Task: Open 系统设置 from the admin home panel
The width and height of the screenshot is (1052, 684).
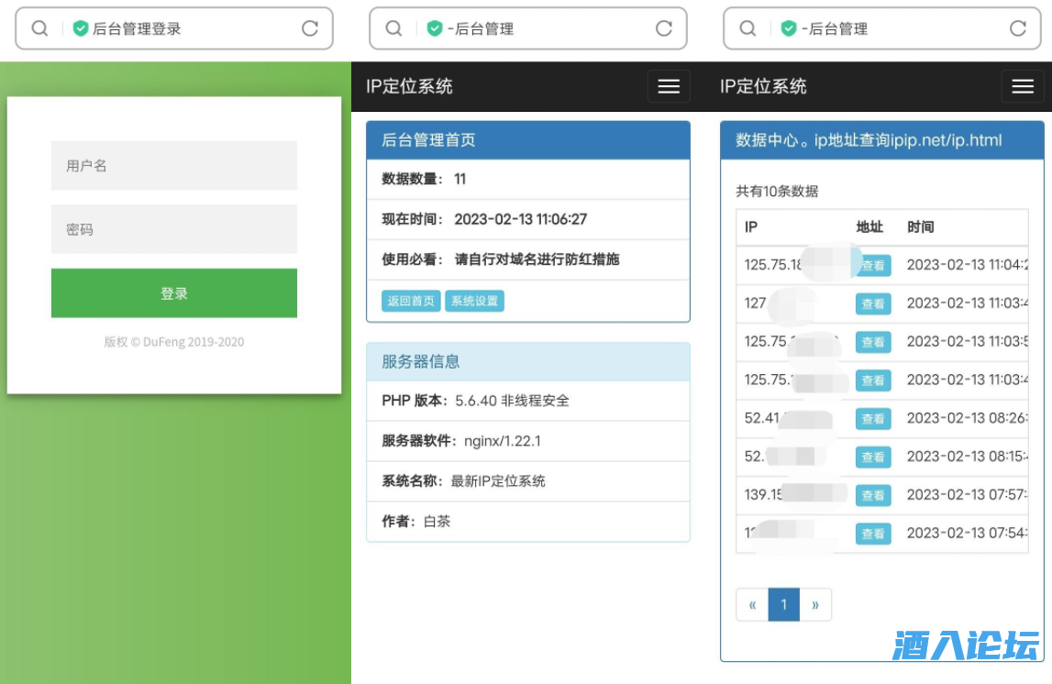Action: (x=474, y=301)
